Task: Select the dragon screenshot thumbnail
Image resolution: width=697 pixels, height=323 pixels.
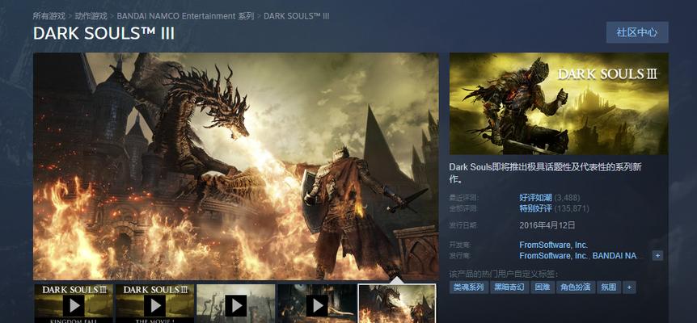Action: 397,304
